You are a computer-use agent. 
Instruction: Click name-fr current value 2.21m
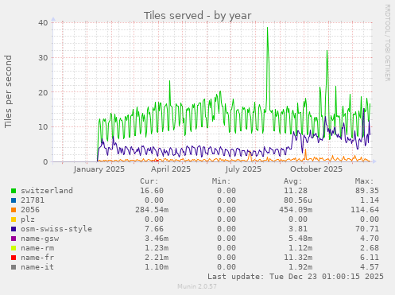click(x=157, y=258)
